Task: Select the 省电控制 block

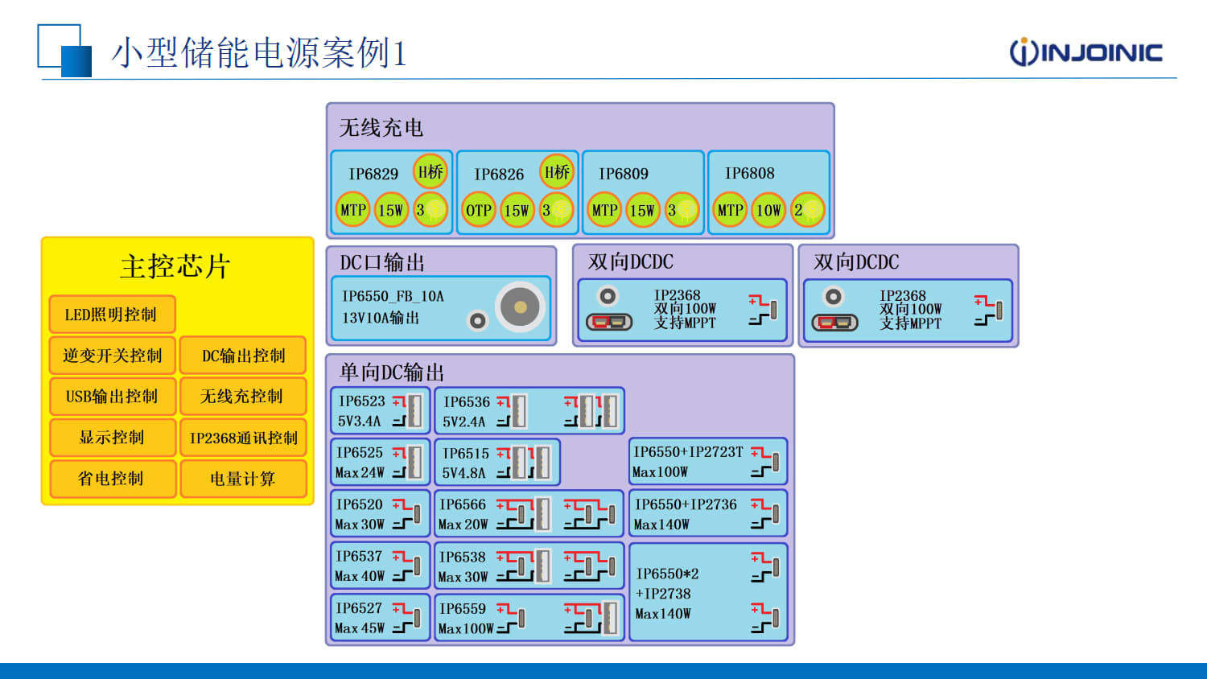Action: point(112,478)
